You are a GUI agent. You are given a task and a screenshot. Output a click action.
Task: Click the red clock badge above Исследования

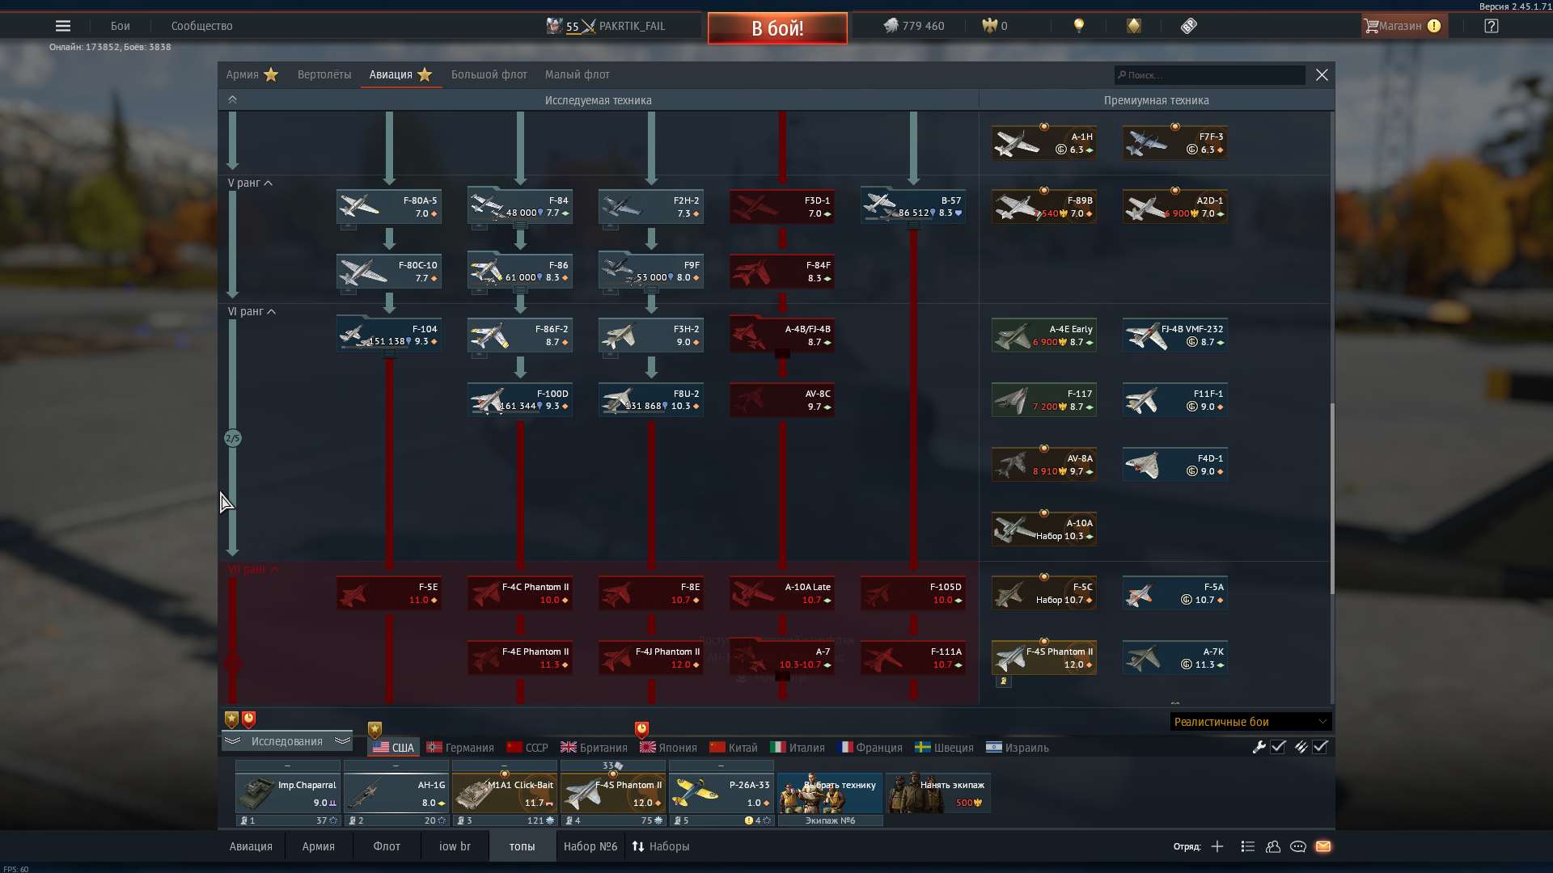click(248, 719)
